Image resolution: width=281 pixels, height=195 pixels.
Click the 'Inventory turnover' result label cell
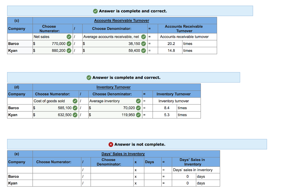point(176,101)
